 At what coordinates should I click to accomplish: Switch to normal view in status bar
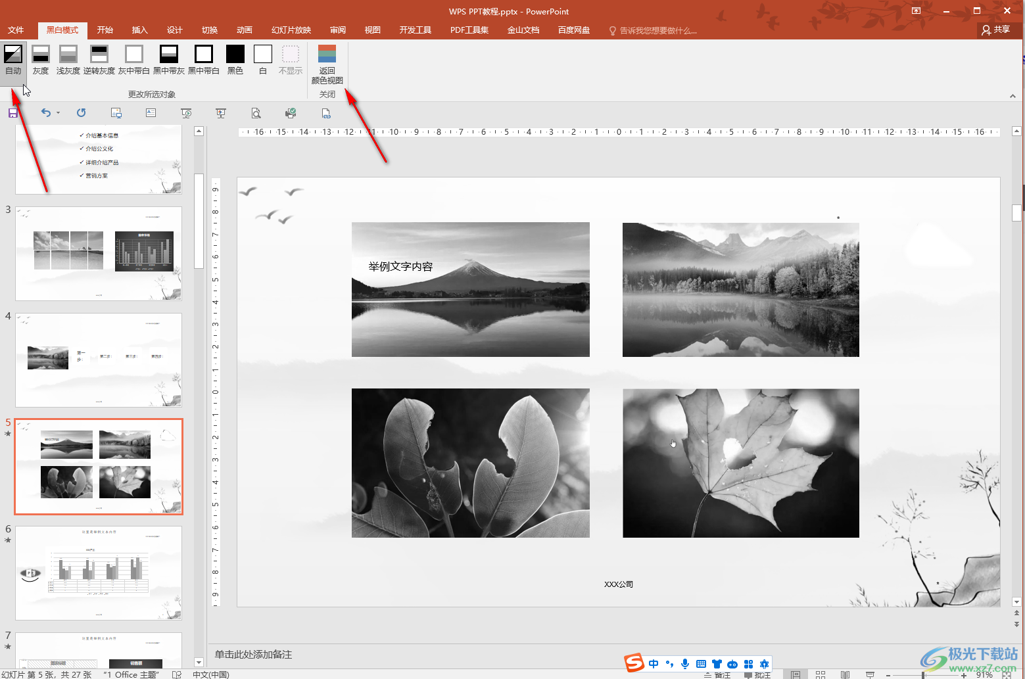[x=796, y=674]
